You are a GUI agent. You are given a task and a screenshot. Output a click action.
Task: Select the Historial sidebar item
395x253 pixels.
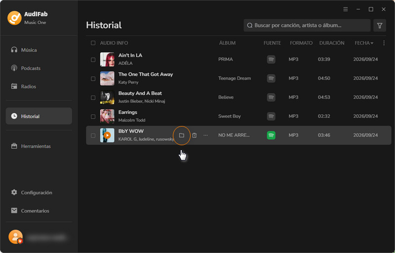click(39, 116)
